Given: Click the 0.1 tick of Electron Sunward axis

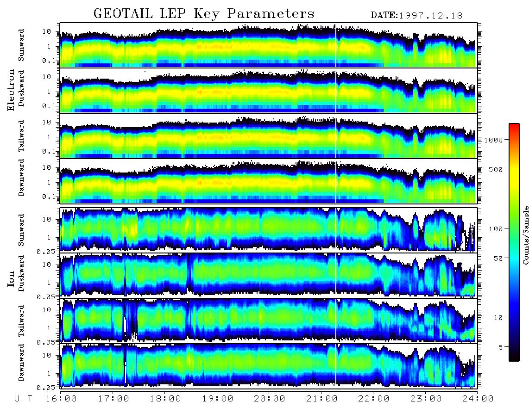Looking at the screenshot, I should click(x=49, y=61).
